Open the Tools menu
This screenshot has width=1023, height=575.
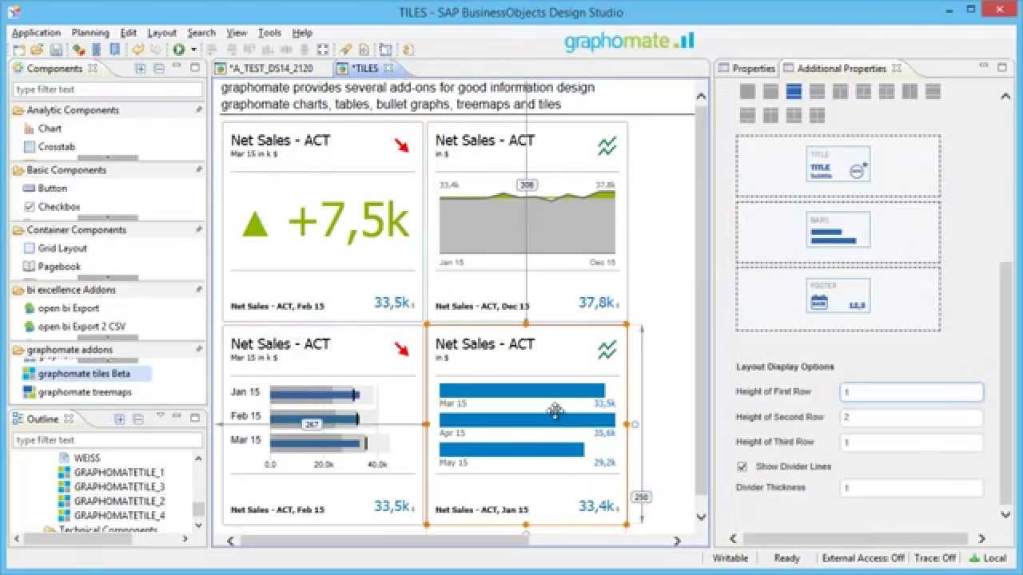(269, 33)
